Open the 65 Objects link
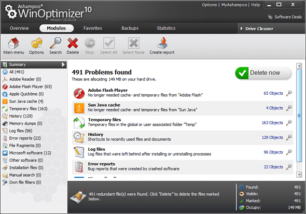 tap(273, 93)
